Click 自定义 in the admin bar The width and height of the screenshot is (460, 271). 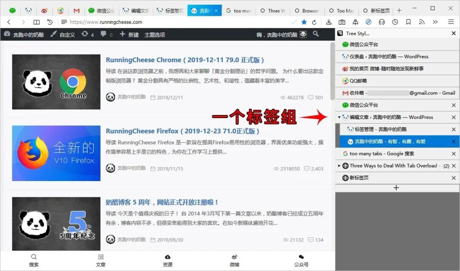[63, 35]
